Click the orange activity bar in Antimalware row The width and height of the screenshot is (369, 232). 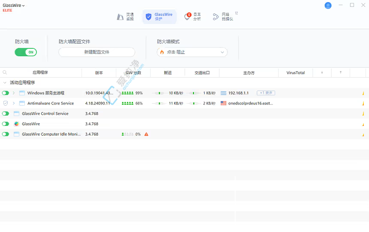tap(363, 103)
